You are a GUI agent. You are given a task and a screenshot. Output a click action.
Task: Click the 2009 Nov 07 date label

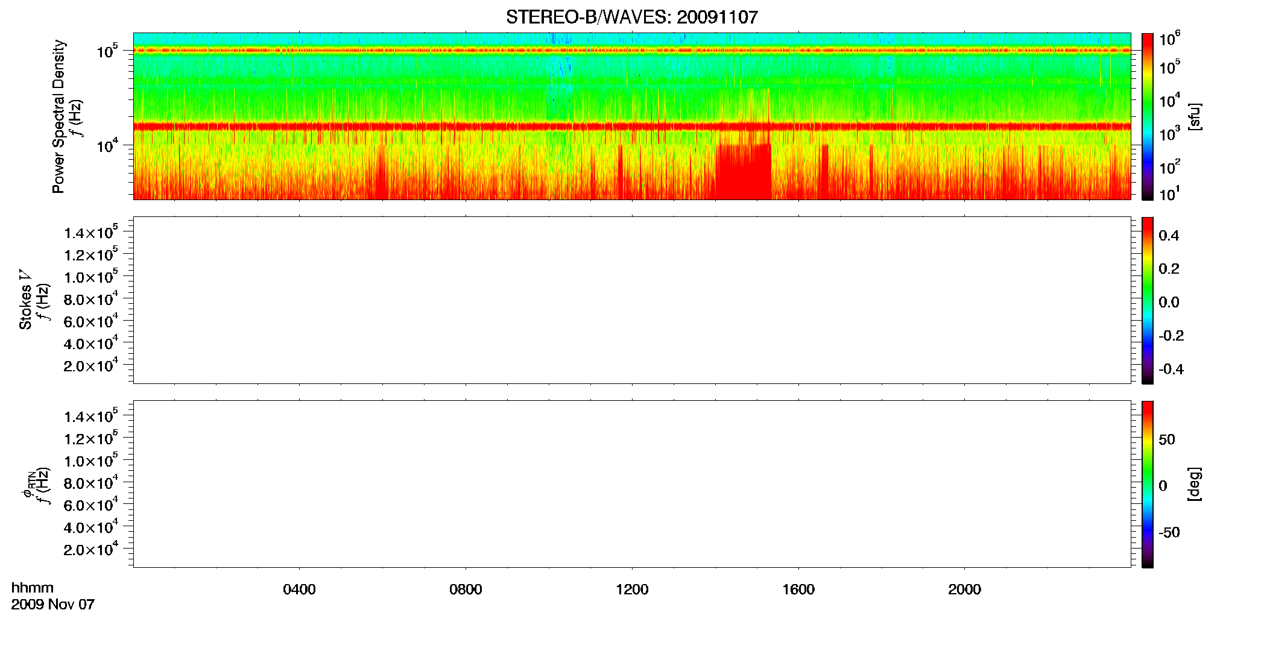pos(53,605)
